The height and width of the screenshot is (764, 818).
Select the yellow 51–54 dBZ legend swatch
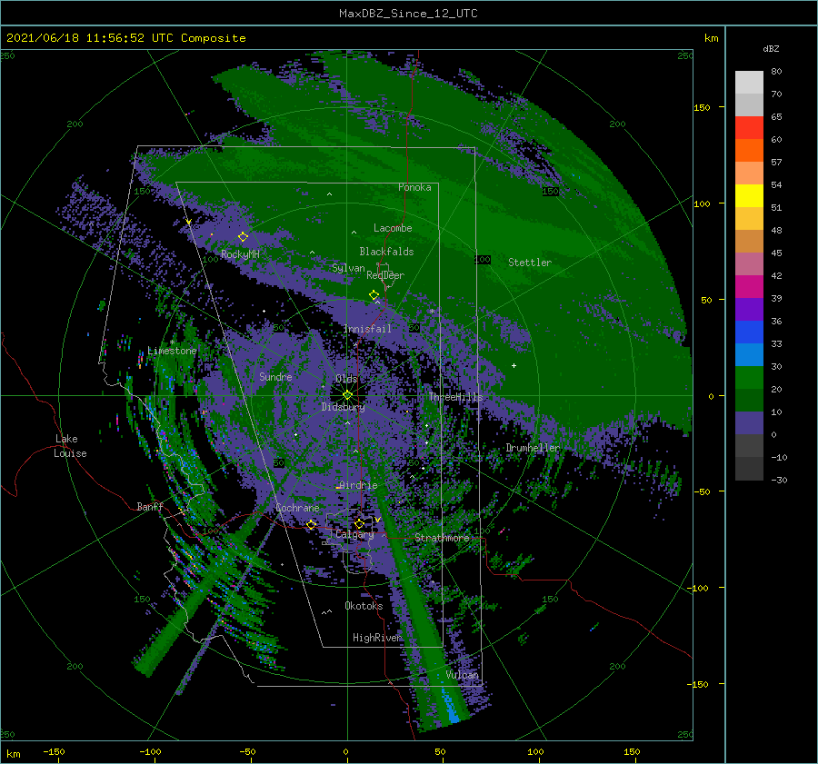749,195
